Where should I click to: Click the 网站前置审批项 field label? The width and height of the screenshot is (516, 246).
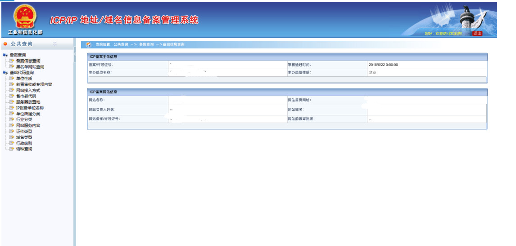click(301, 119)
